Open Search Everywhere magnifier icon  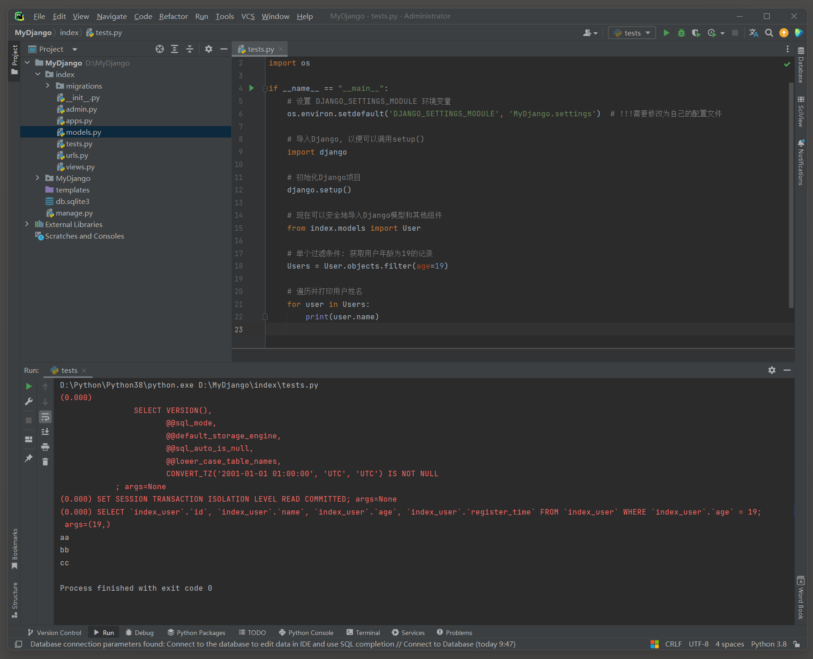[x=769, y=33]
